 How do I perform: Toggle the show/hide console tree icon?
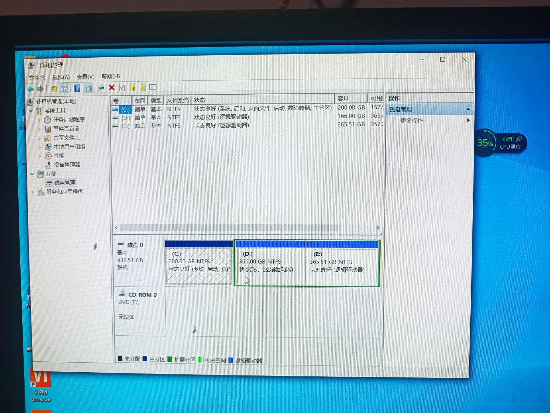(x=64, y=89)
